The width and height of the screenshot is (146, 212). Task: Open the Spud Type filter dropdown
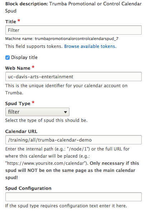click(37, 112)
